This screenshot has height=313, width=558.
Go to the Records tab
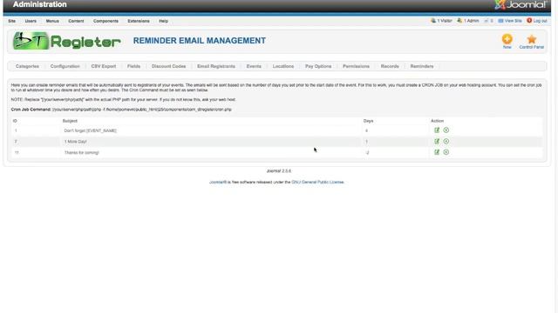390,66
